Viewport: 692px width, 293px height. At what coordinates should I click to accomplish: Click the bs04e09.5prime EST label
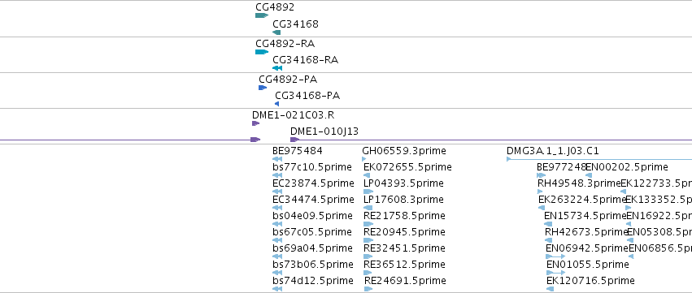pyautogui.click(x=312, y=216)
